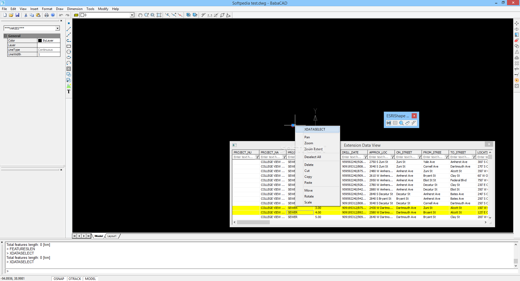The height and width of the screenshot is (281, 520).
Task: Click the New file icon
Action: (x=5, y=15)
